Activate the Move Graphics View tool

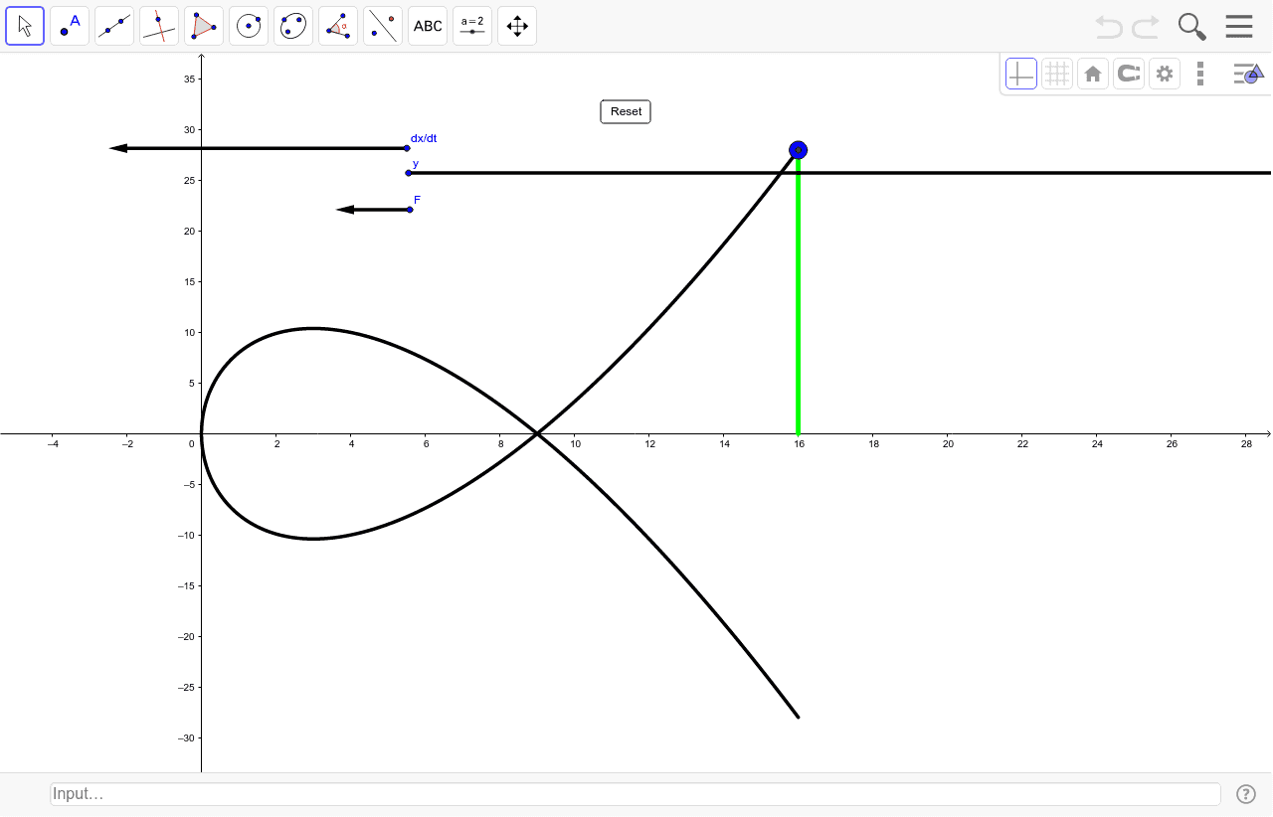point(516,26)
